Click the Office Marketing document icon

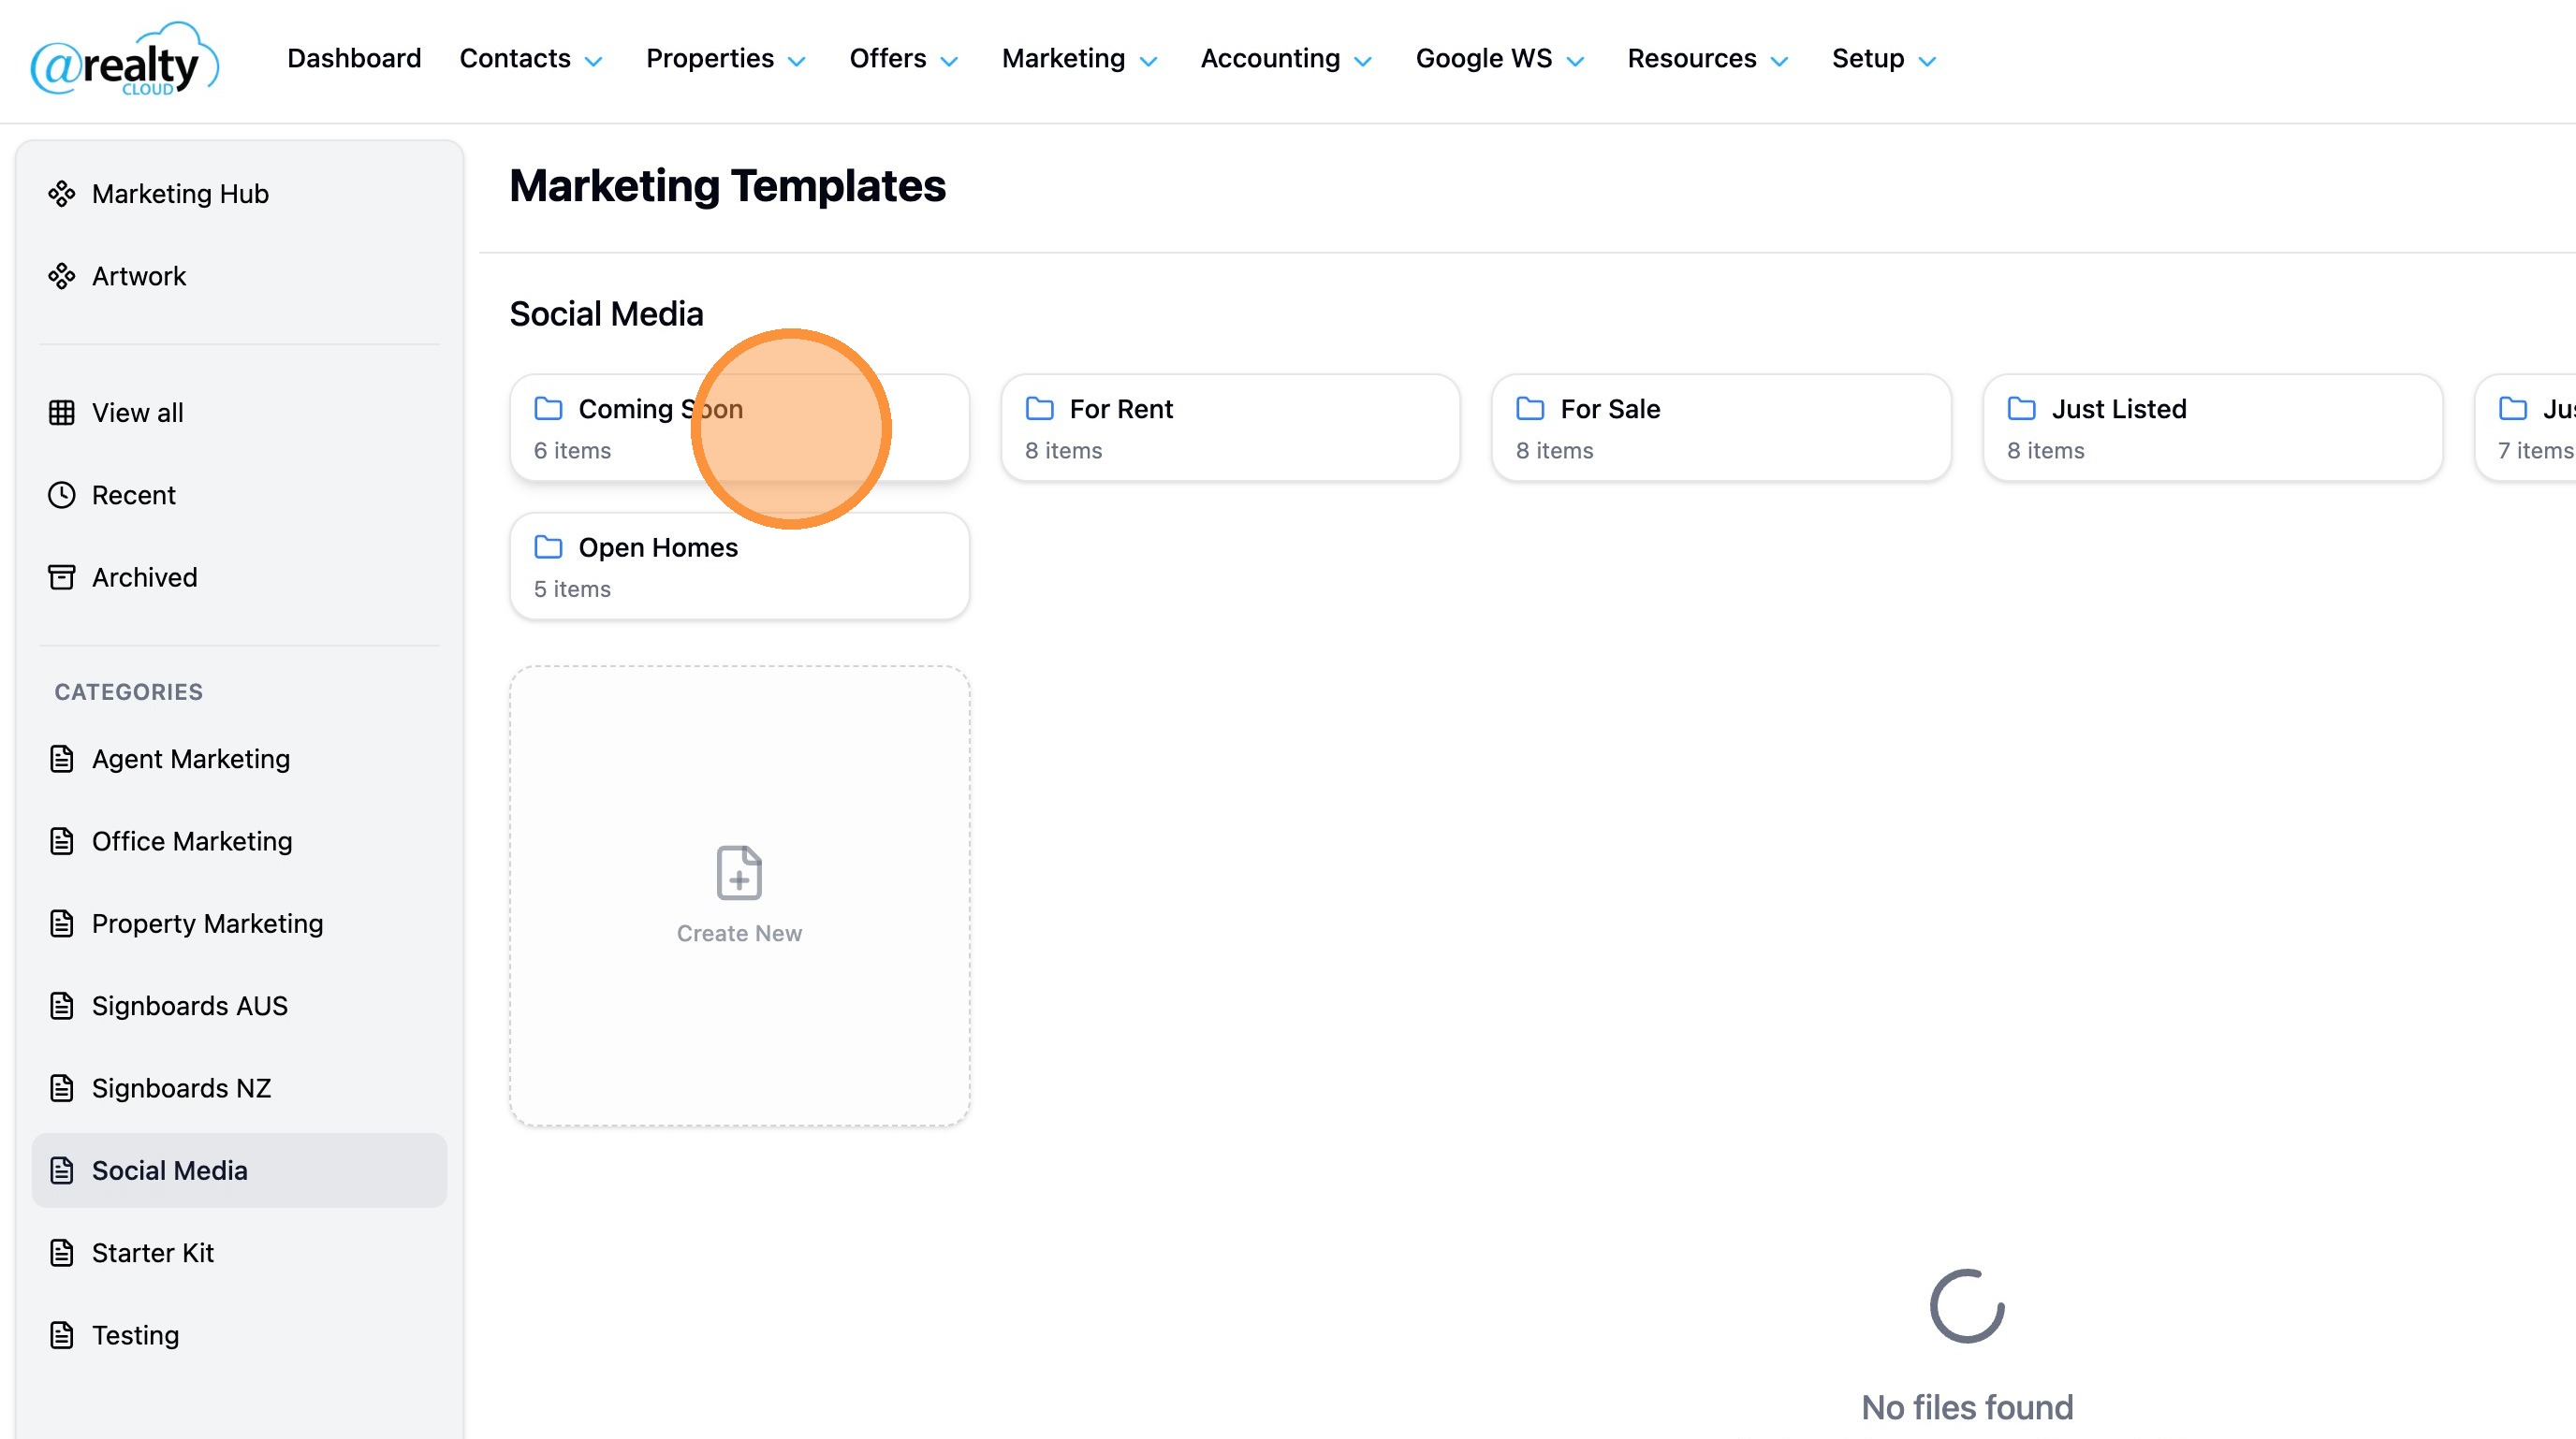tap(62, 841)
